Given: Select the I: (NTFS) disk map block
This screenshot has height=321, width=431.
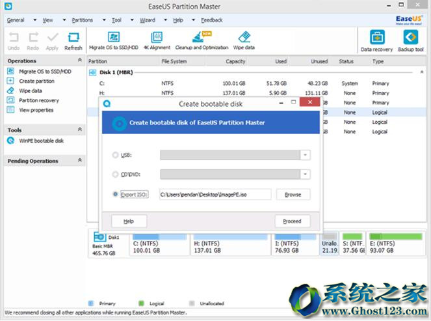Looking at the screenshot, I should tap(296, 244).
